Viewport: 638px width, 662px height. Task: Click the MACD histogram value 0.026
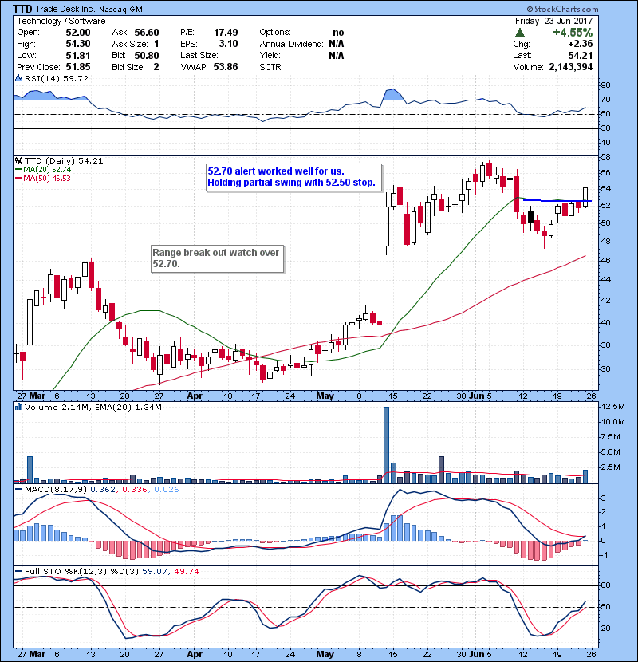pos(167,490)
